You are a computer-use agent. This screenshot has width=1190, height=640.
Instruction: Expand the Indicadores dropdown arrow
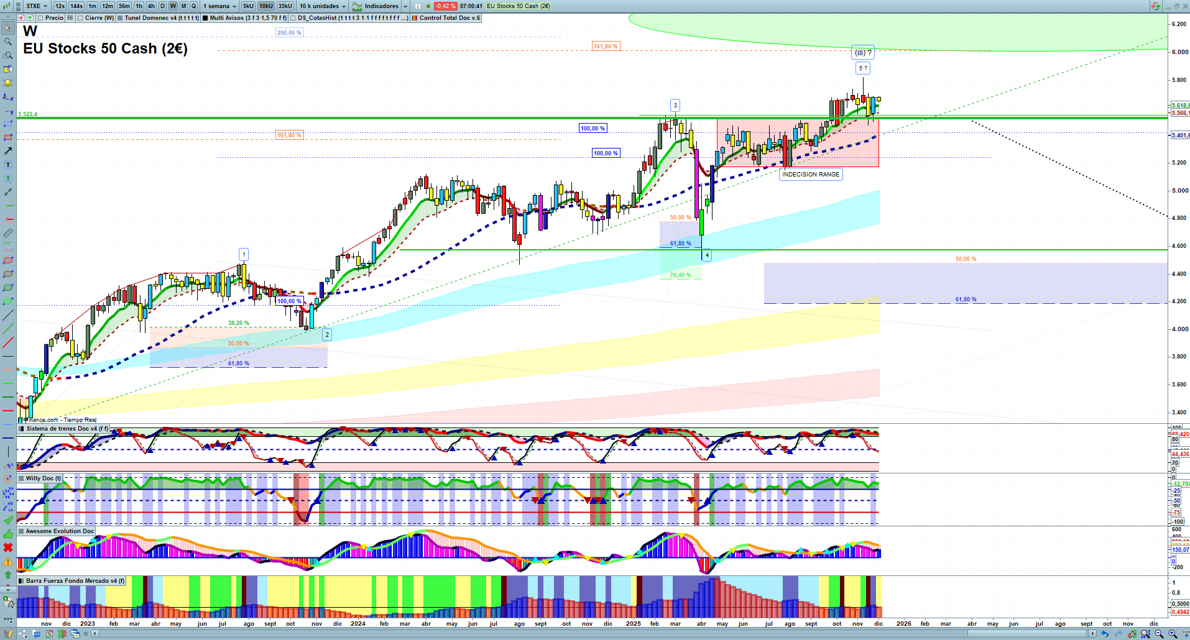click(405, 6)
